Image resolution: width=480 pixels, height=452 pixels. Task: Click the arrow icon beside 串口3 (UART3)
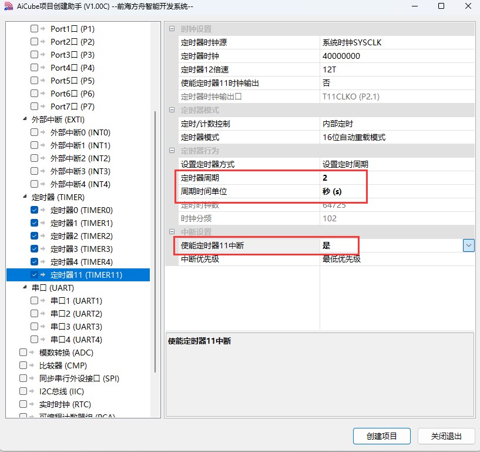[43, 327]
